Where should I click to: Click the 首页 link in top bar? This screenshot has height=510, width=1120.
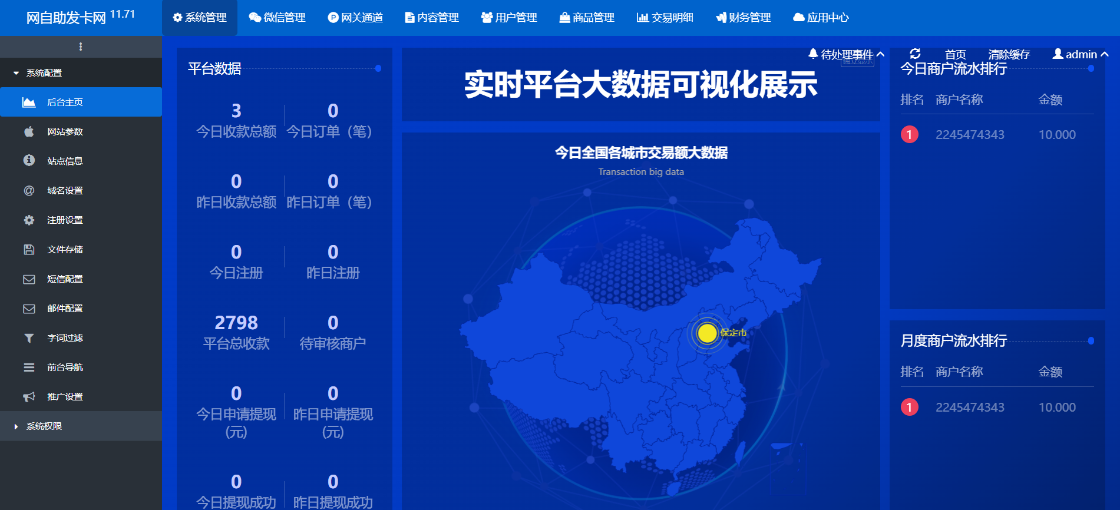tap(955, 54)
